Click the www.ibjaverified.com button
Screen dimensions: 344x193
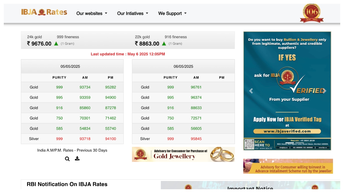pyautogui.click(x=287, y=131)
